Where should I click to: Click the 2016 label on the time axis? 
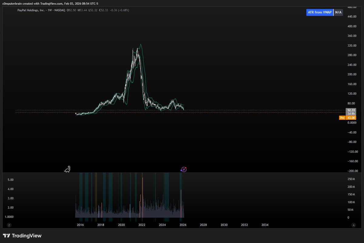pyautogui.click(x=80, y=225)
